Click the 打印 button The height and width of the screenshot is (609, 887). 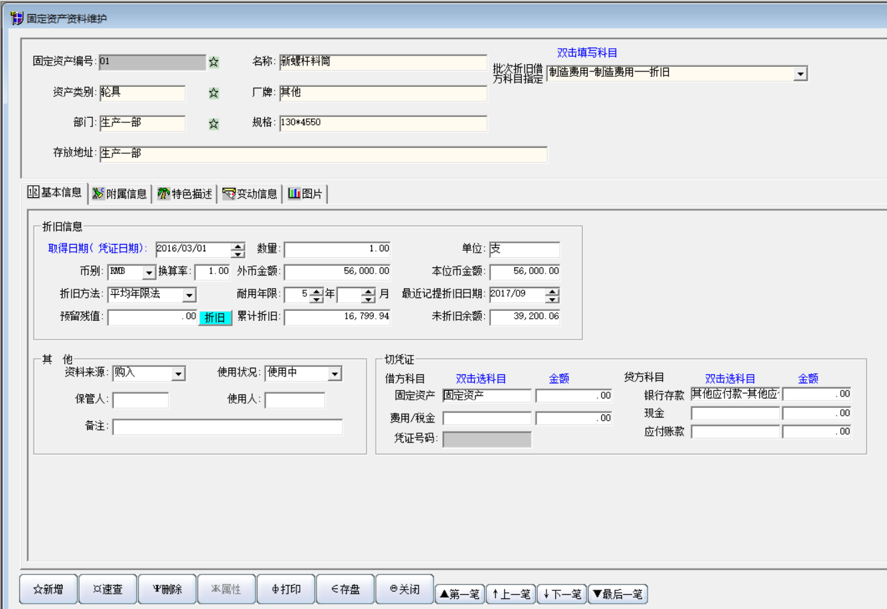point(286,589)
